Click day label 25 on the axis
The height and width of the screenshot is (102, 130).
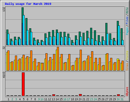(x=99, y=99)
